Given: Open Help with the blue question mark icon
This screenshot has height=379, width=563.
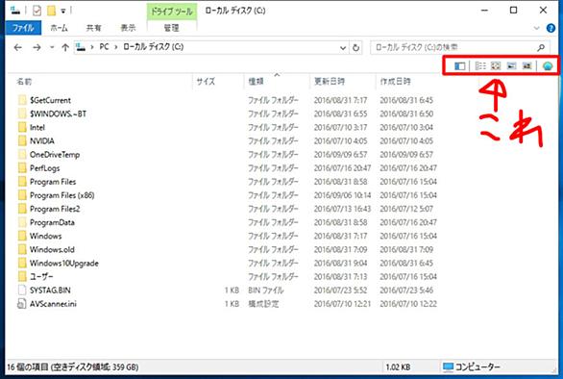Looking at the screenshot, I should 551,28.
